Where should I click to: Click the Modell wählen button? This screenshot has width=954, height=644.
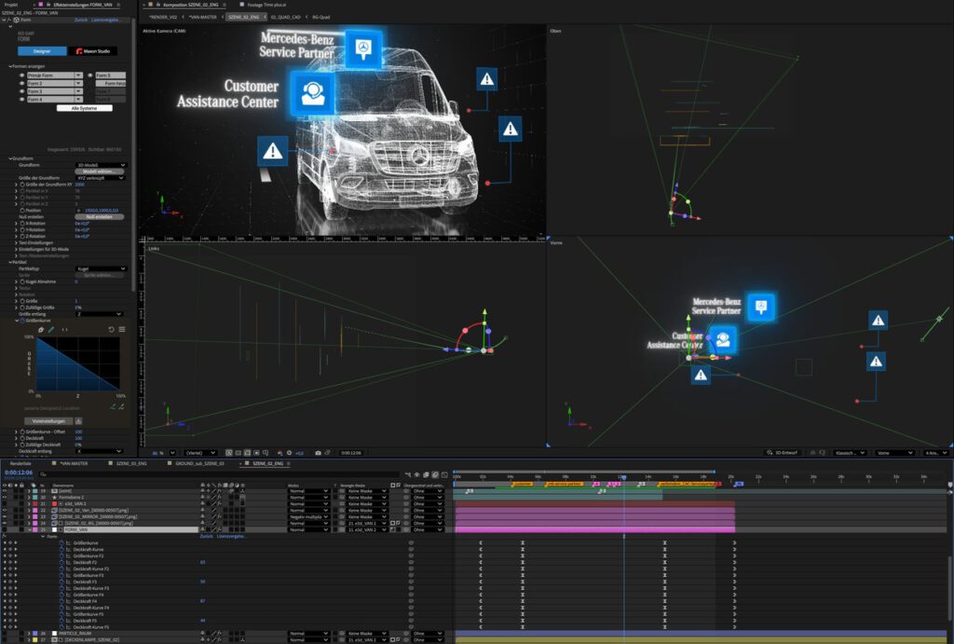pos(98,172)
